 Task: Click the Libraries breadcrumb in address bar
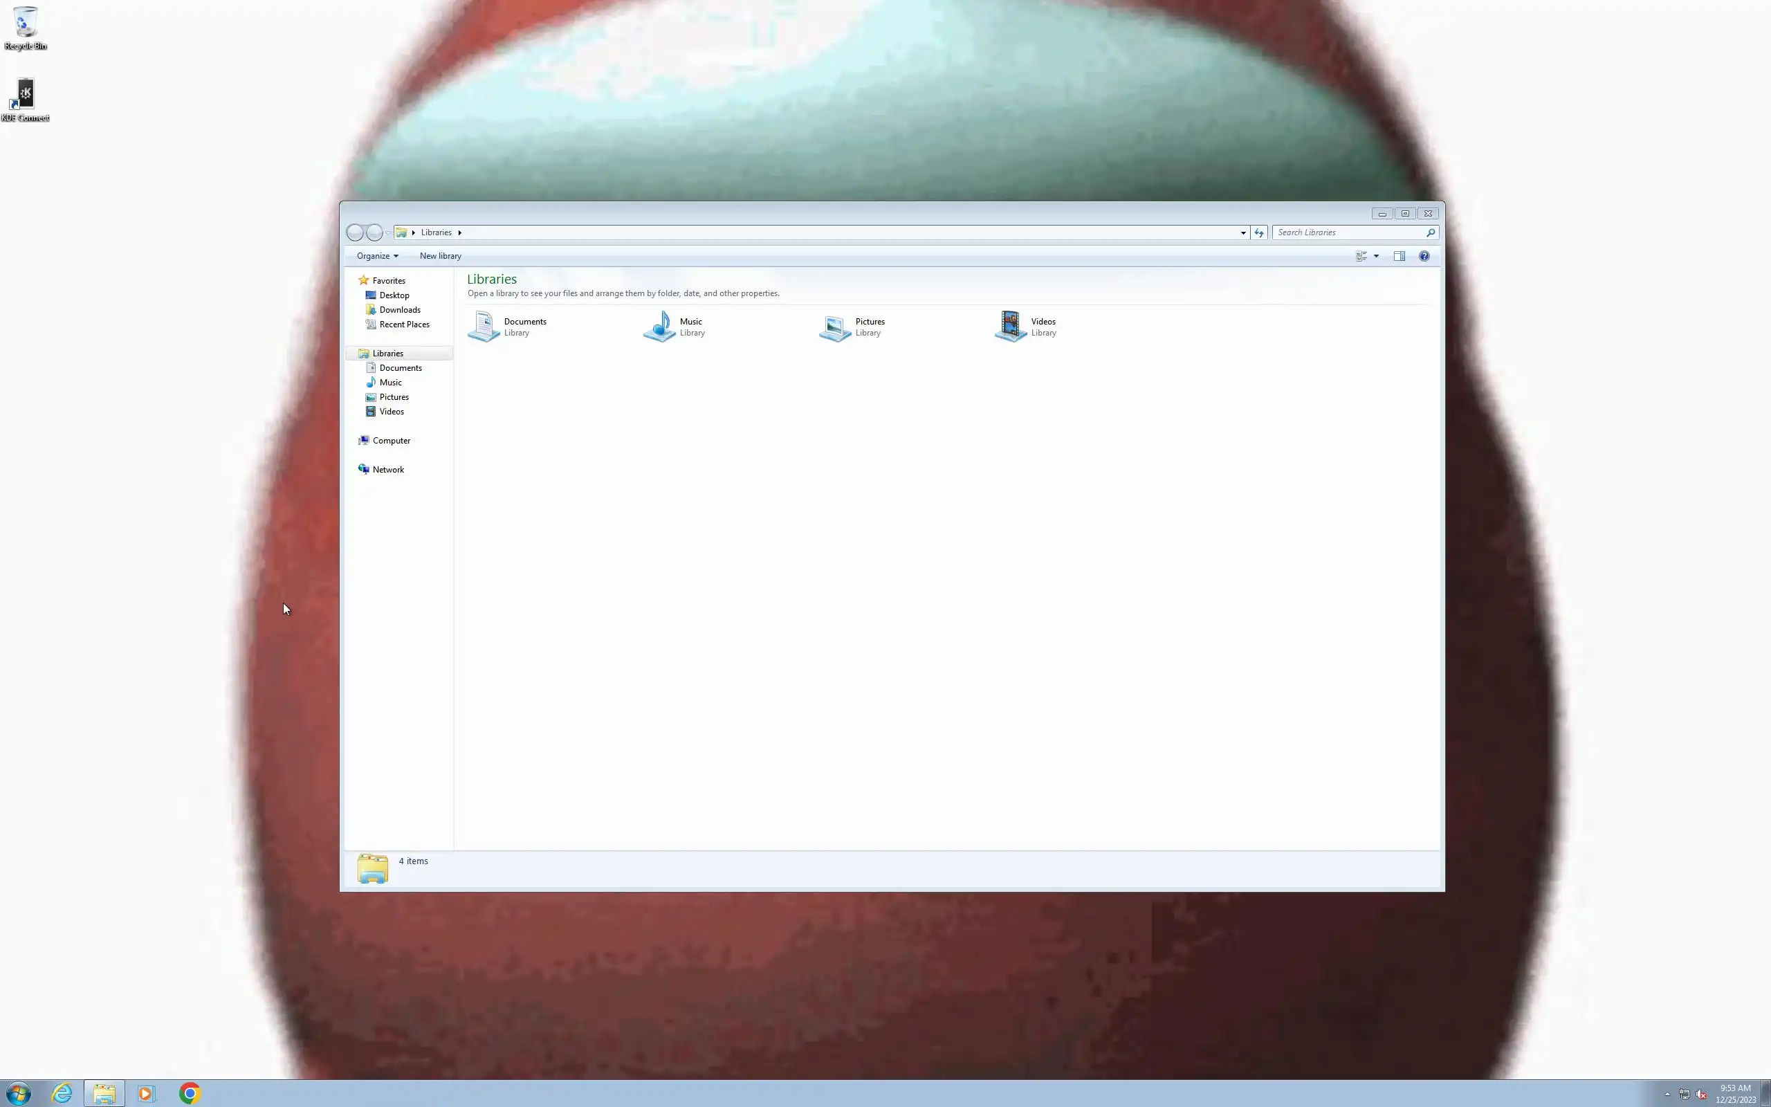click(436, 233)
